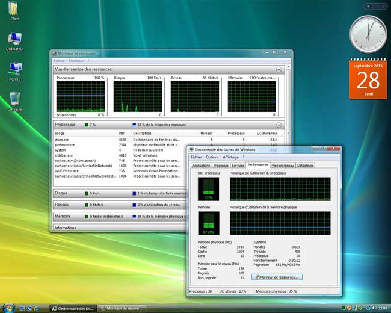Click the calendar gadget showing 28

(368, 79)
